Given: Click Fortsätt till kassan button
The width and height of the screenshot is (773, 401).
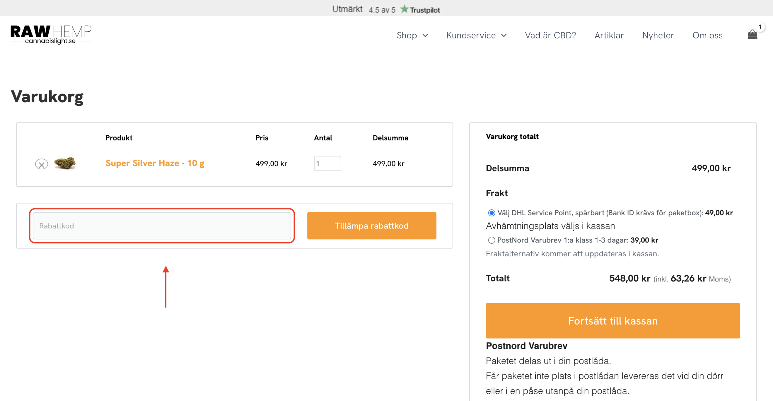Looking at the screenshot, I should point(612,321).
